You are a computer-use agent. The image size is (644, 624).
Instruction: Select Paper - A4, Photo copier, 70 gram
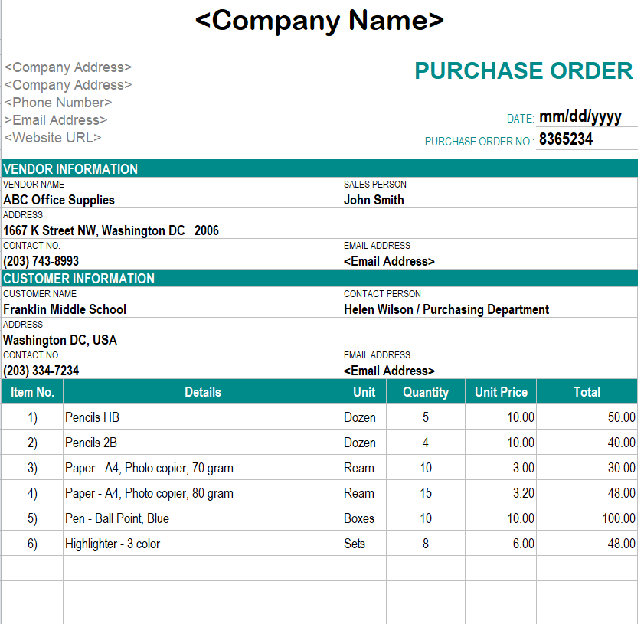coord(202,468)
